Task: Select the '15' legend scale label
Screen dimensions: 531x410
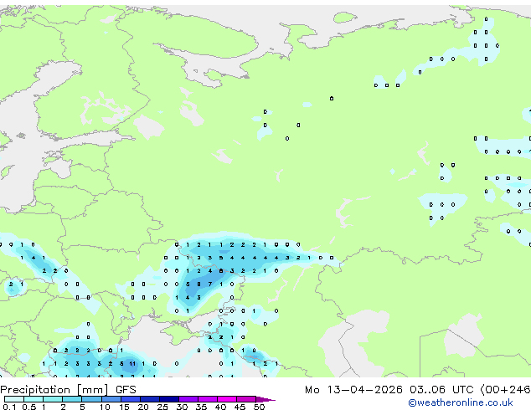Action: click(x=124, y=407)
